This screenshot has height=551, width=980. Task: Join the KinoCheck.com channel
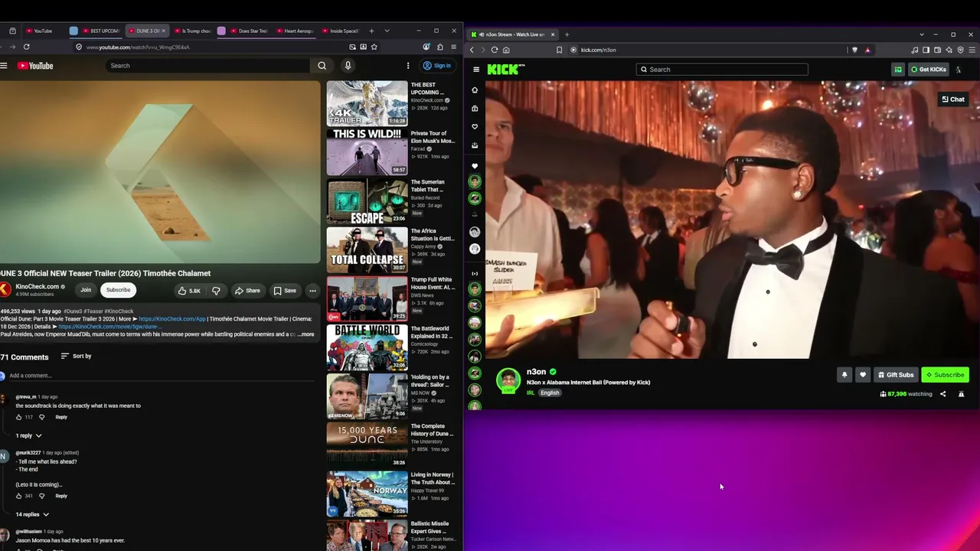click(x=86, y=290)
